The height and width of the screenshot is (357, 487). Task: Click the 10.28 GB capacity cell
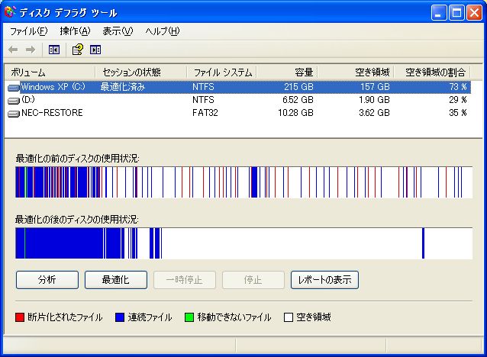[295, 113]
